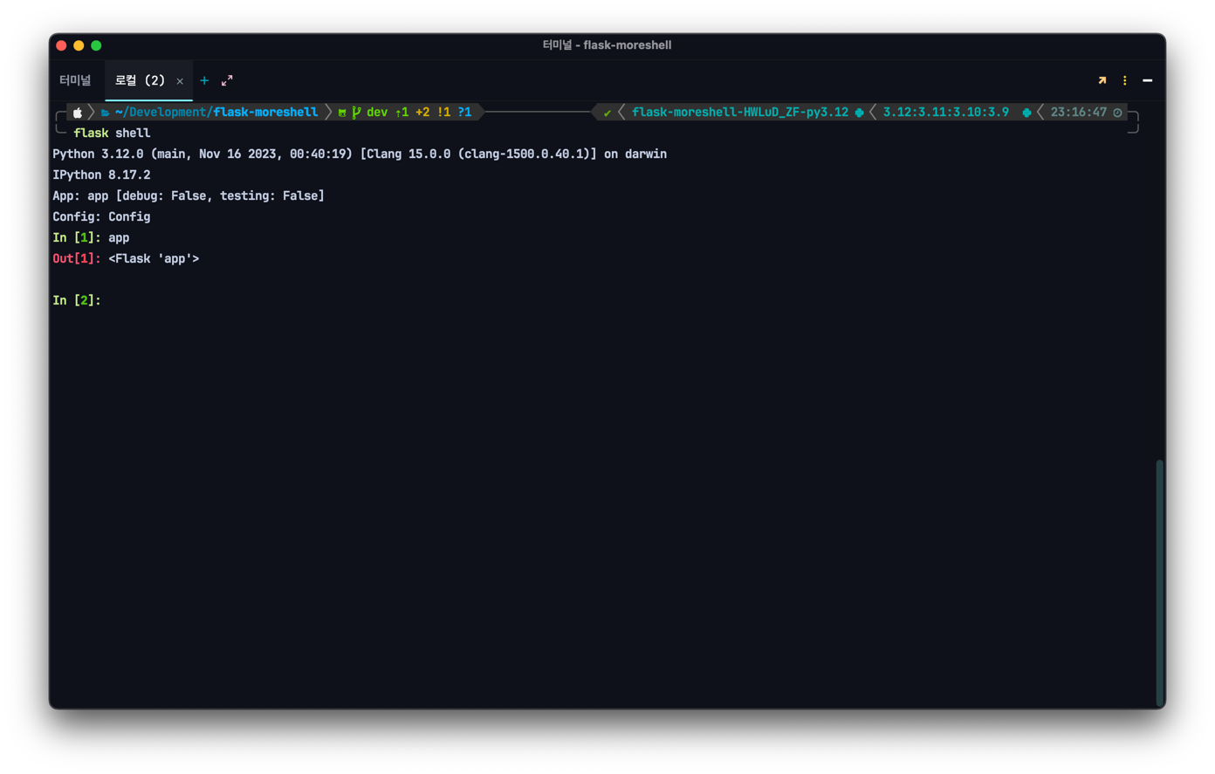Click the plant icon after the virtualenv name
Viewport: 1215px width, 774px height.
click(x=859, y=112)
